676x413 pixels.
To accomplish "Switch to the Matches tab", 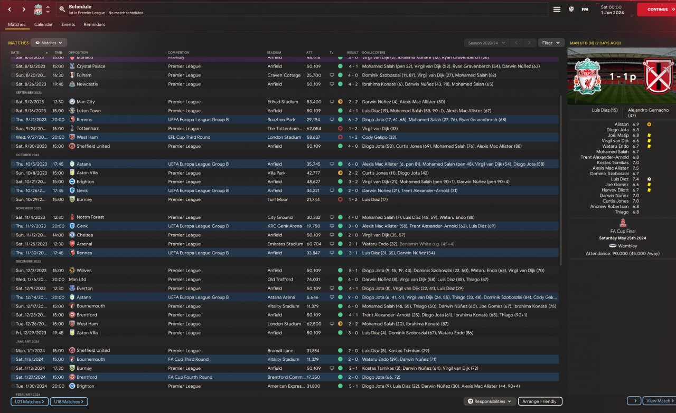I will tap(17, 25).
